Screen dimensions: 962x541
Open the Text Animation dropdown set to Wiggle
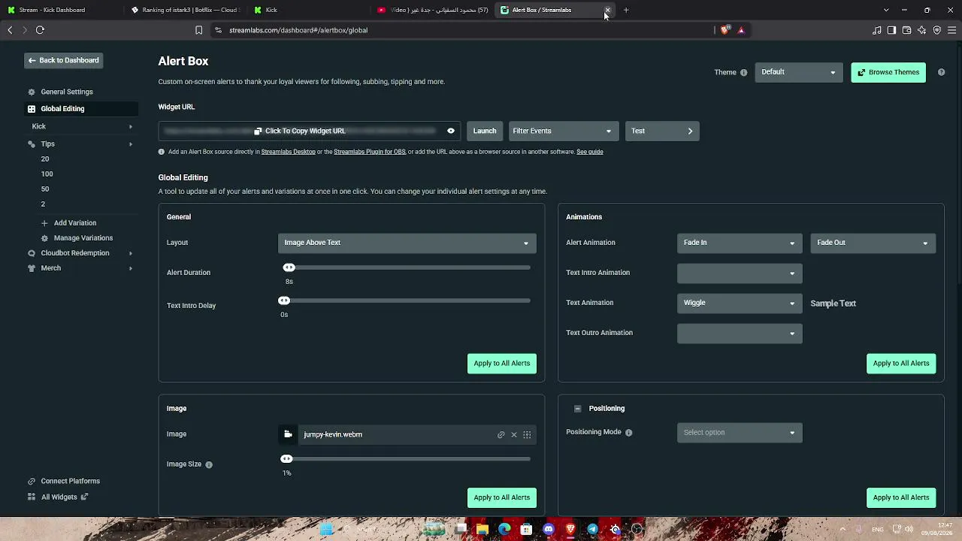coord(740,303)
